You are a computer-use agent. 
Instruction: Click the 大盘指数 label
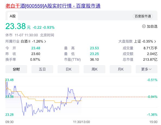[x=125, y=41]
